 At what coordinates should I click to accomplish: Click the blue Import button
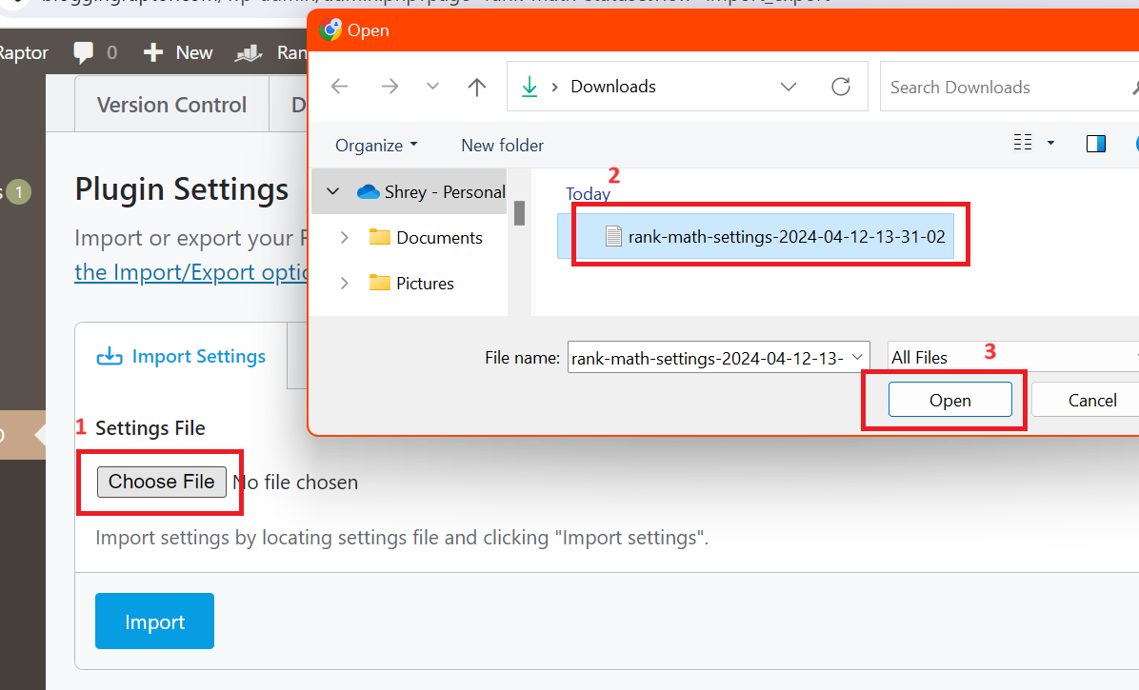coord(154,621)
